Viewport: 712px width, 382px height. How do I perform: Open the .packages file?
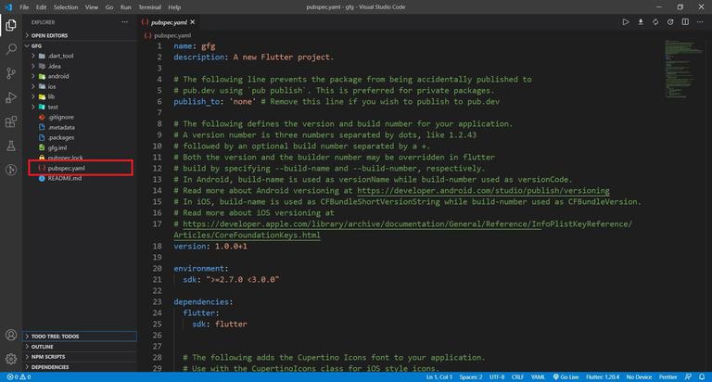tap(80, 137)
